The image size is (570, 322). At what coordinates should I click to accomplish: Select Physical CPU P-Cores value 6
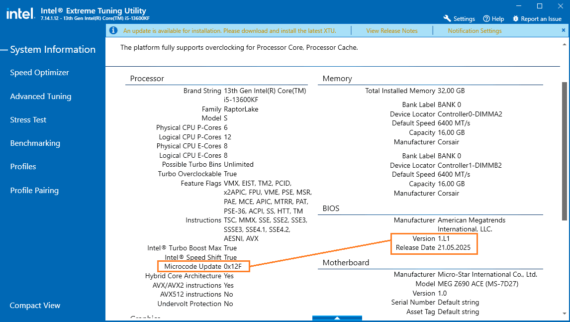coord(226,128)
